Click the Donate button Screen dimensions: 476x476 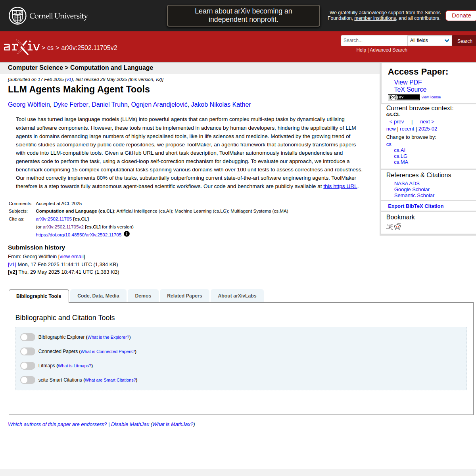pyautogui.click(x=461, y=15)
